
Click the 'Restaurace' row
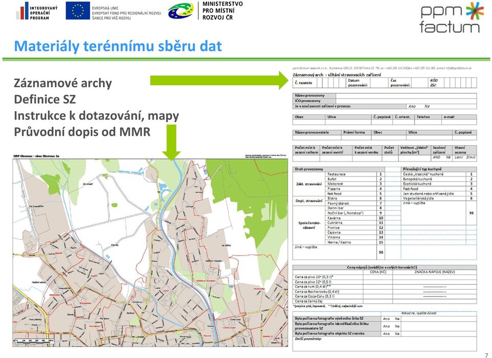click(355, 174)
